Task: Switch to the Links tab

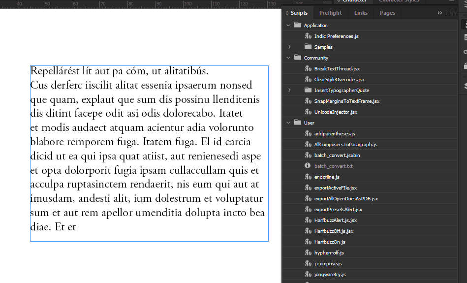Action: 361,13
